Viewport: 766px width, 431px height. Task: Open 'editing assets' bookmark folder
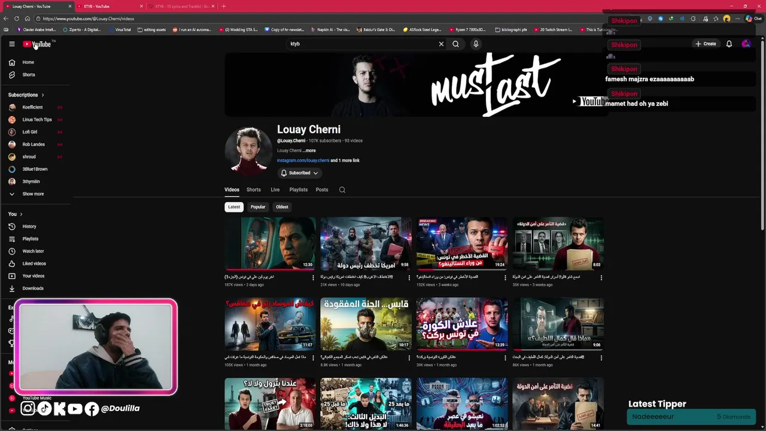tap(151, 29)
